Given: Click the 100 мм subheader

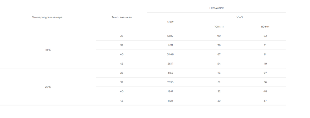Looking at the screenshot, I should point(219,27).
